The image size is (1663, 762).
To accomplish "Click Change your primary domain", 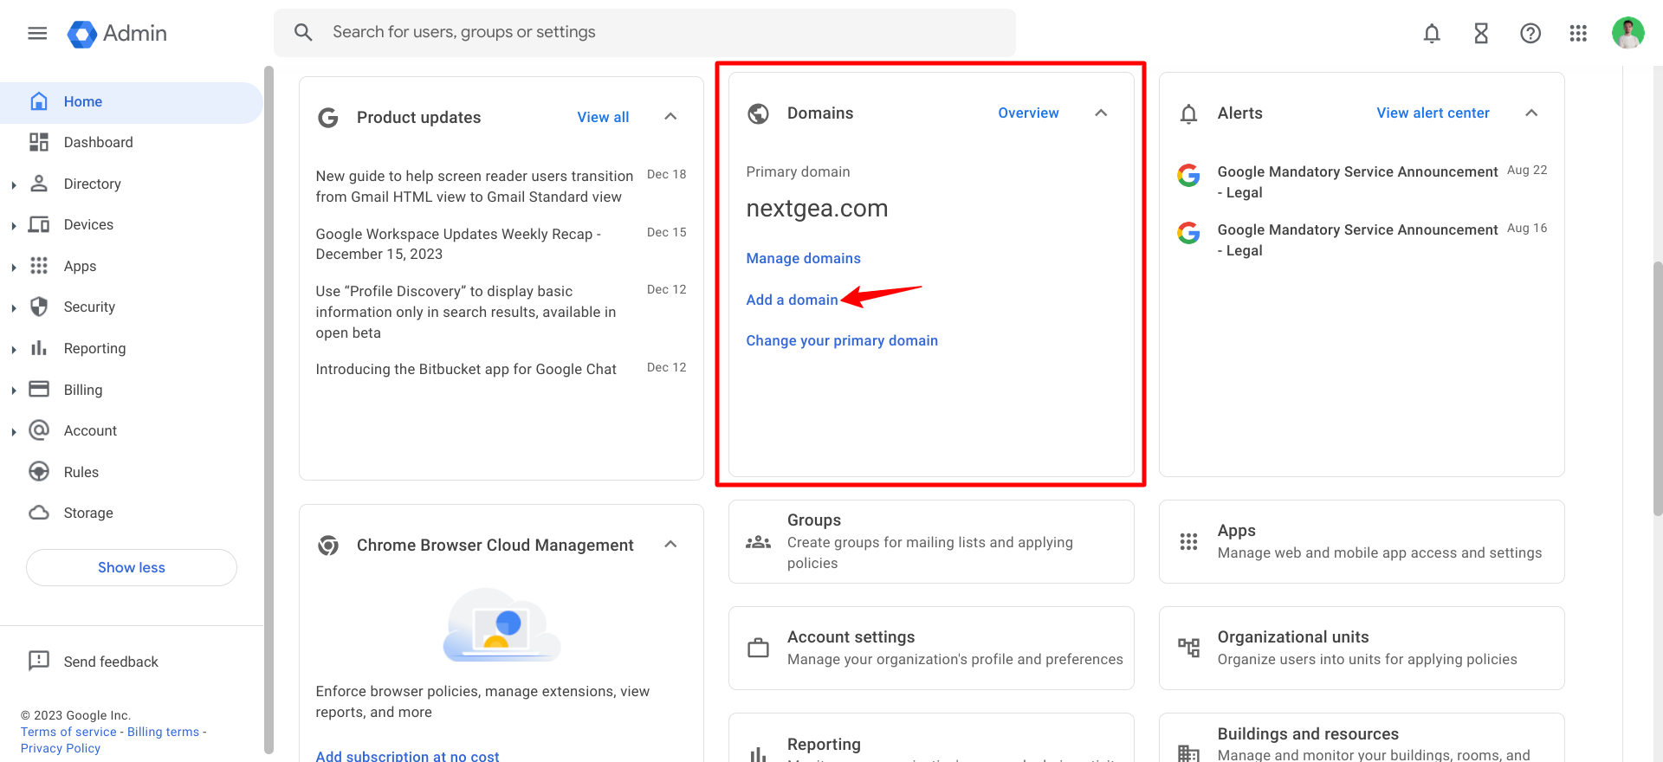I will click(842, 340).
